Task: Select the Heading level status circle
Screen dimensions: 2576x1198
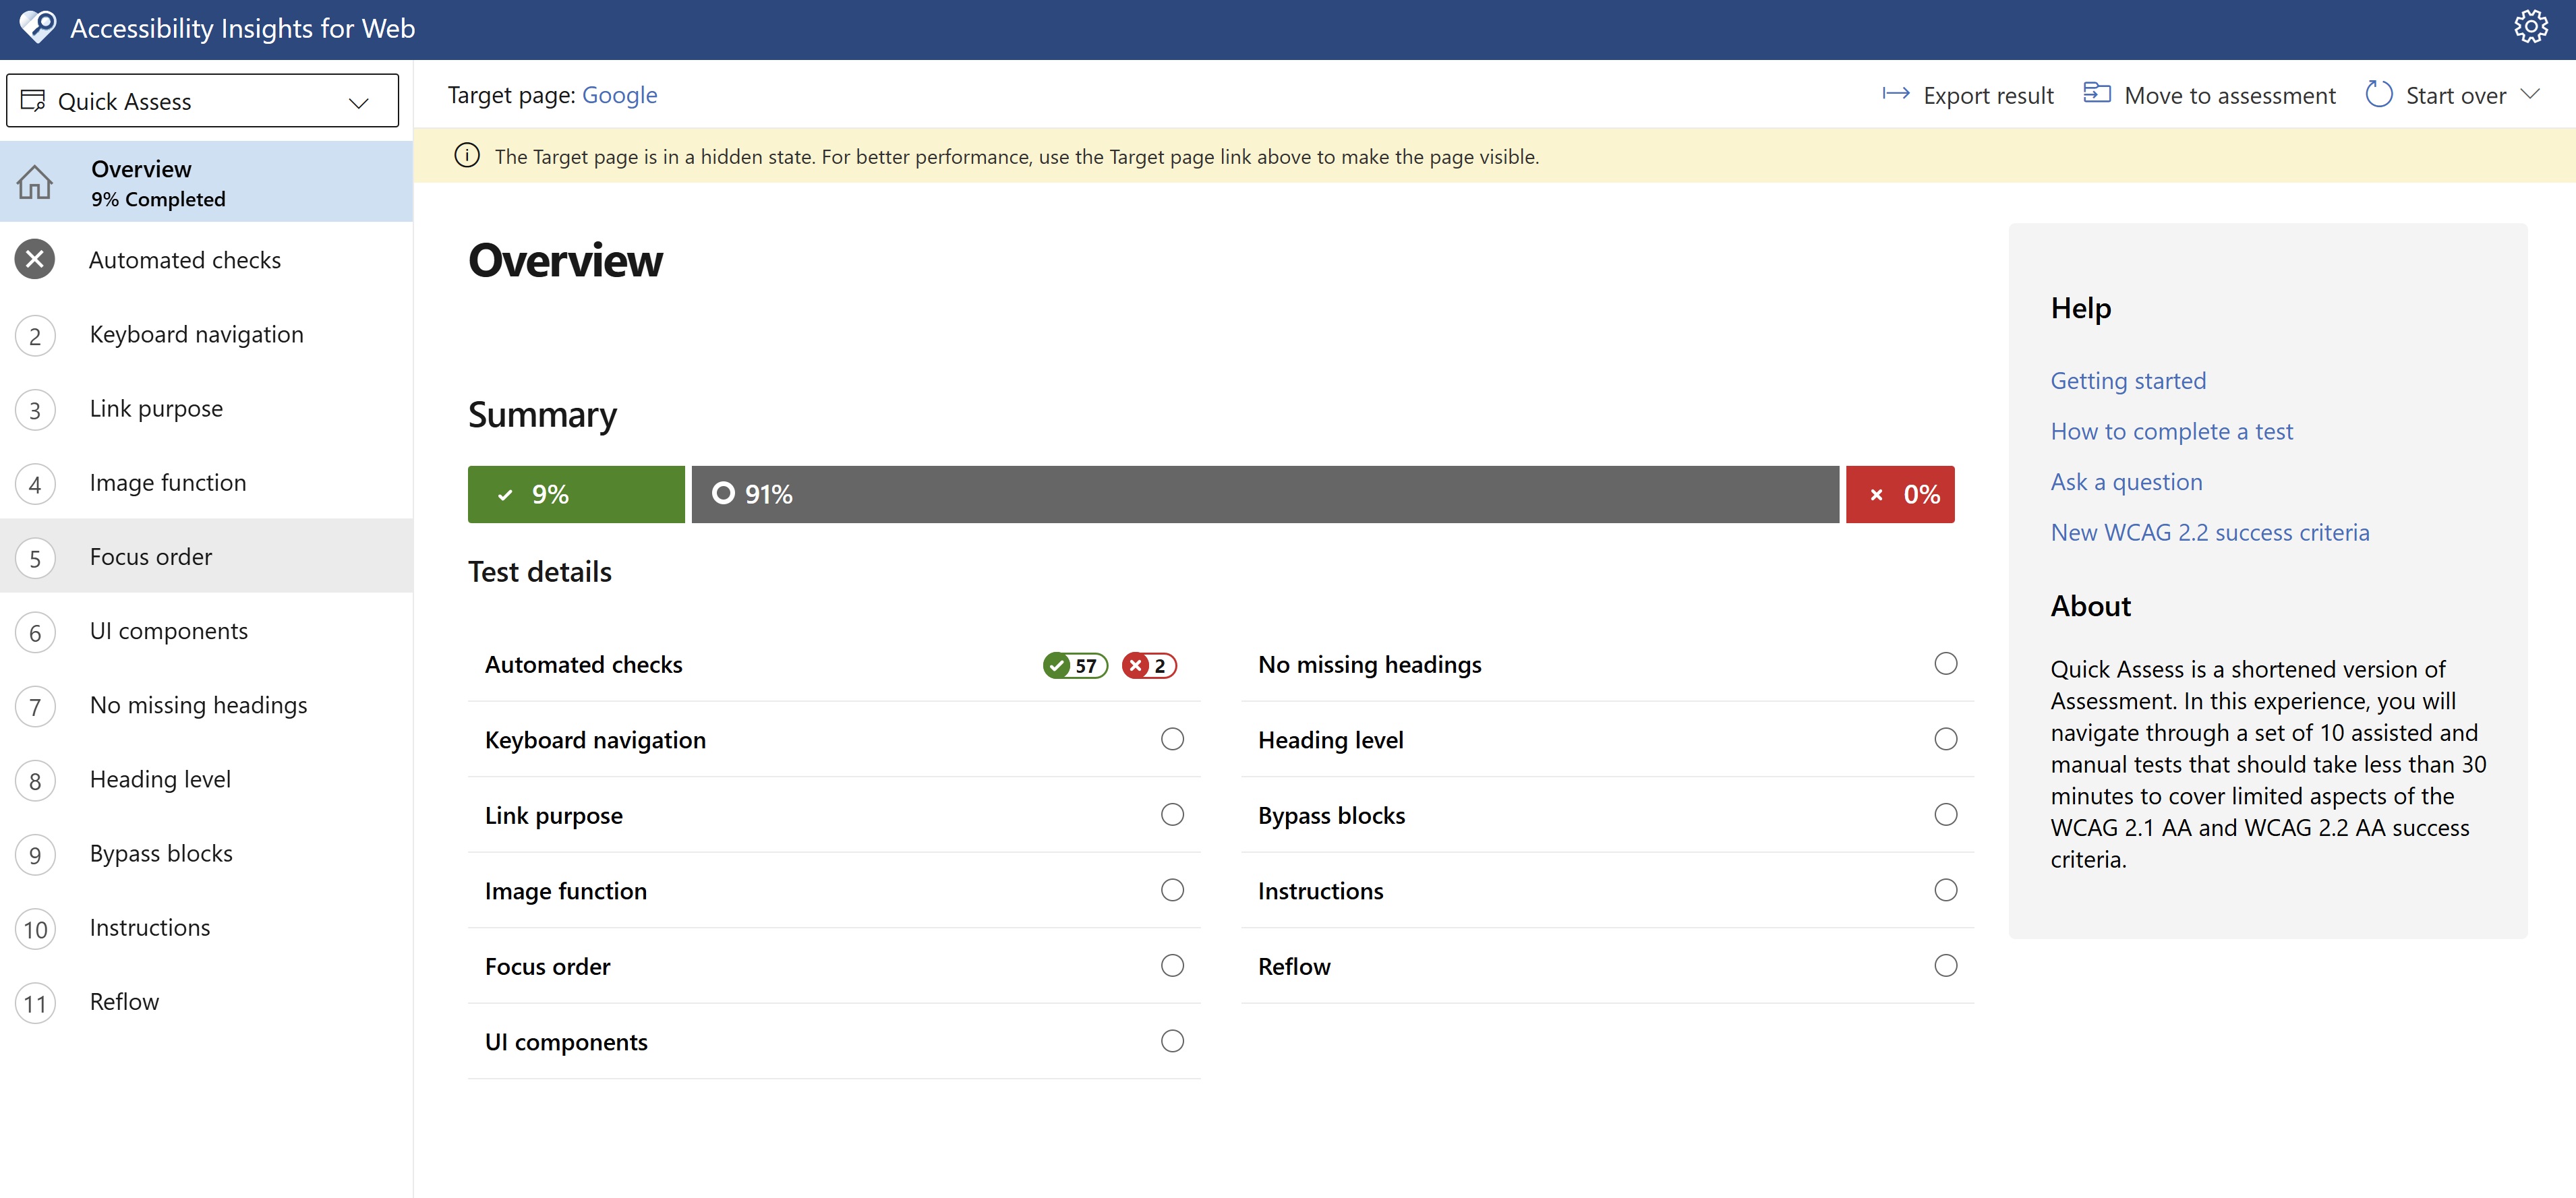Action: tap(1945, 739)
